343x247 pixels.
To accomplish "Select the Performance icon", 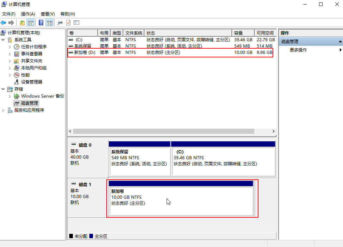I will point(17,75).
